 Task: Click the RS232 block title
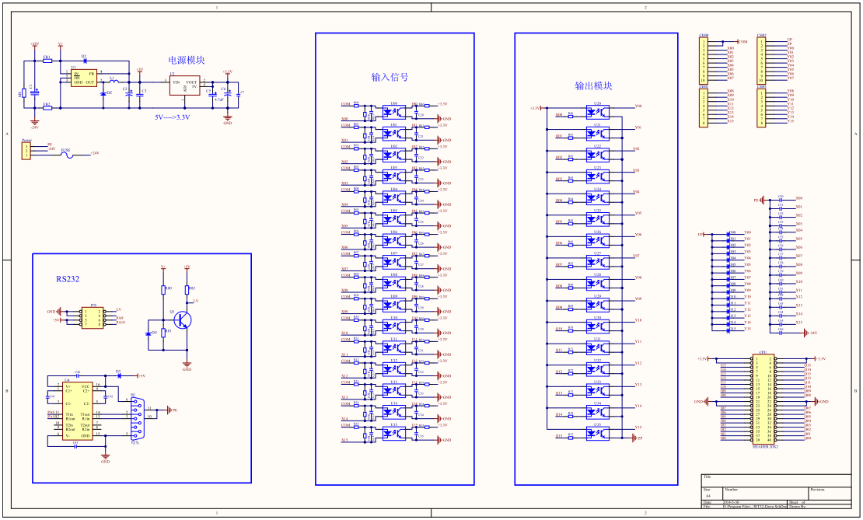pyautogui.click(x=68, y=280)
